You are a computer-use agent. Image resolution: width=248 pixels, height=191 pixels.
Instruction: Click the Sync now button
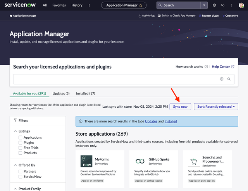(180, 107)
